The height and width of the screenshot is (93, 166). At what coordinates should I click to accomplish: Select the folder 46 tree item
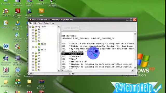pyautogui.click(x=39, y=61)
